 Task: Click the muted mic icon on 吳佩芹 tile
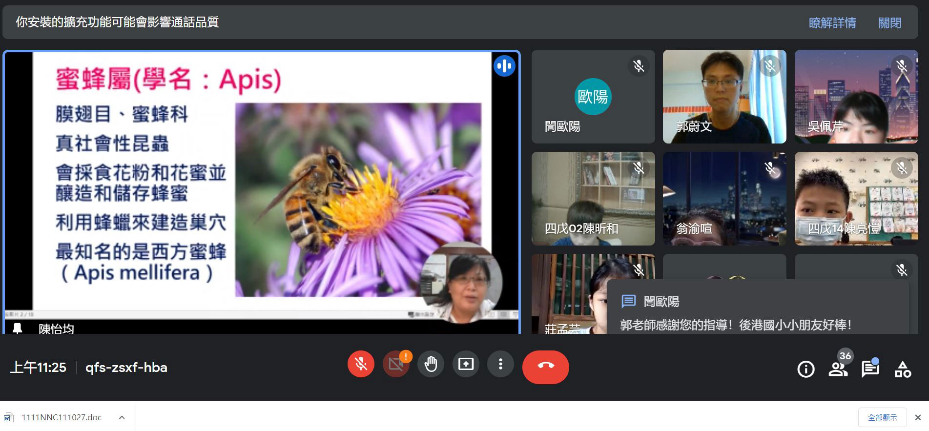pyautogui.click(x=902, y=66)
